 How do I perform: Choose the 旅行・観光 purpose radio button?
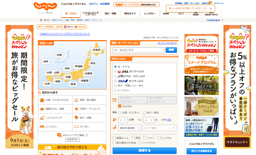pos(144,112)
